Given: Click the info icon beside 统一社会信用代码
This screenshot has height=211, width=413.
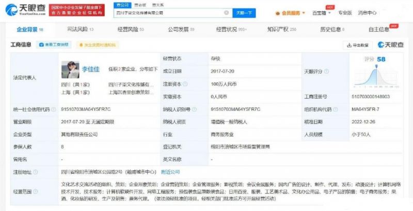Looking at the screenshot, I should coord(55,110).
